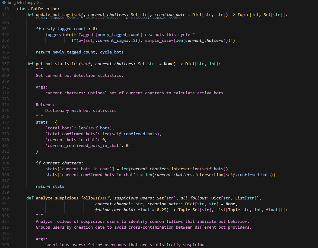Click line number 341 in sticky scroll
The height and width of the screenshot is (248, 318).
(x=6, y=14)
